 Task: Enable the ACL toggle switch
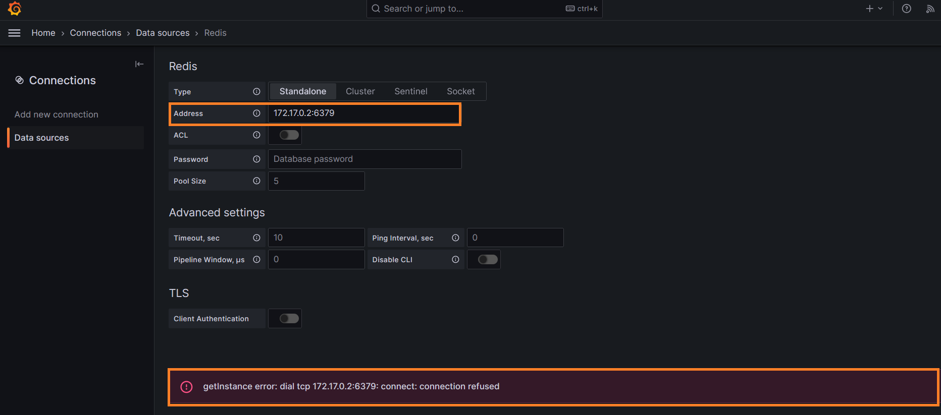(x=289, y=135)
